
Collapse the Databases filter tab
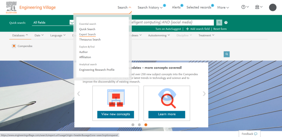20,35
